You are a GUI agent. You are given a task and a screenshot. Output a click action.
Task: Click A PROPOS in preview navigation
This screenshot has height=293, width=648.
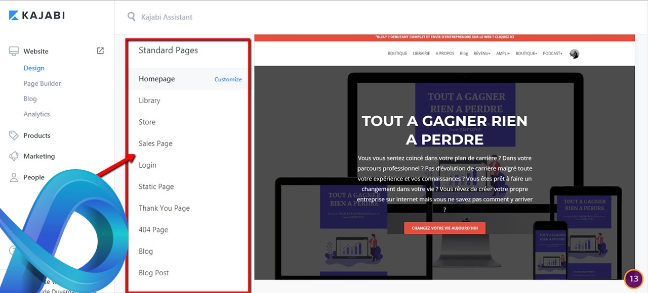[x=445, y=54]
